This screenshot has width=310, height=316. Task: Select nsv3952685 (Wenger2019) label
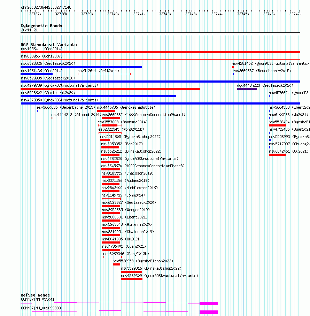(126, 210)
